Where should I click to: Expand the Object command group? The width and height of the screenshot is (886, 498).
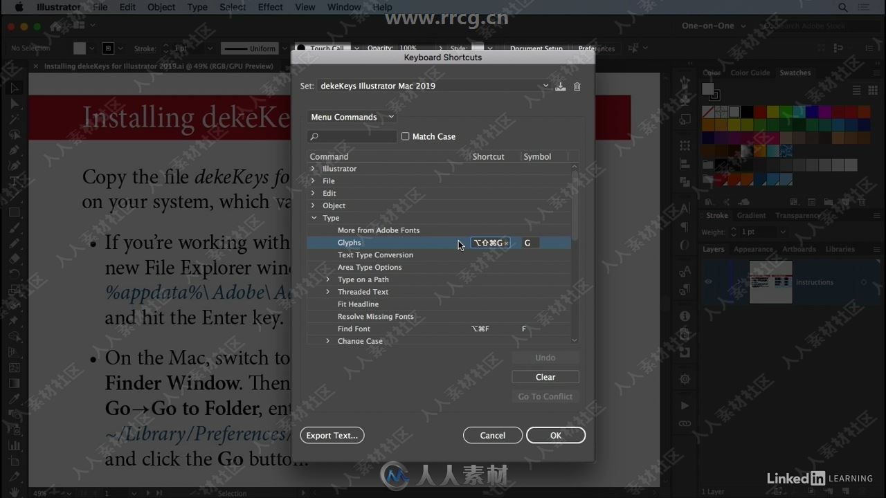313,206
